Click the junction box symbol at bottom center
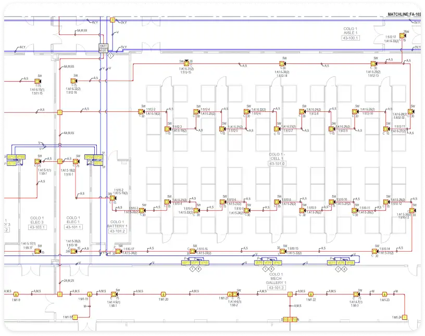This screenshot has height=336, width=425. click(x=290, y=319)
